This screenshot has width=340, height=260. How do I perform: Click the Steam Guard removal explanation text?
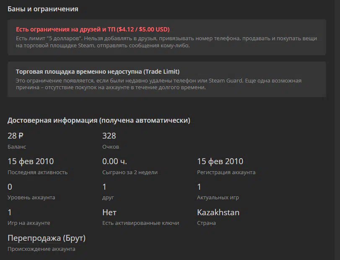[158, 84]
